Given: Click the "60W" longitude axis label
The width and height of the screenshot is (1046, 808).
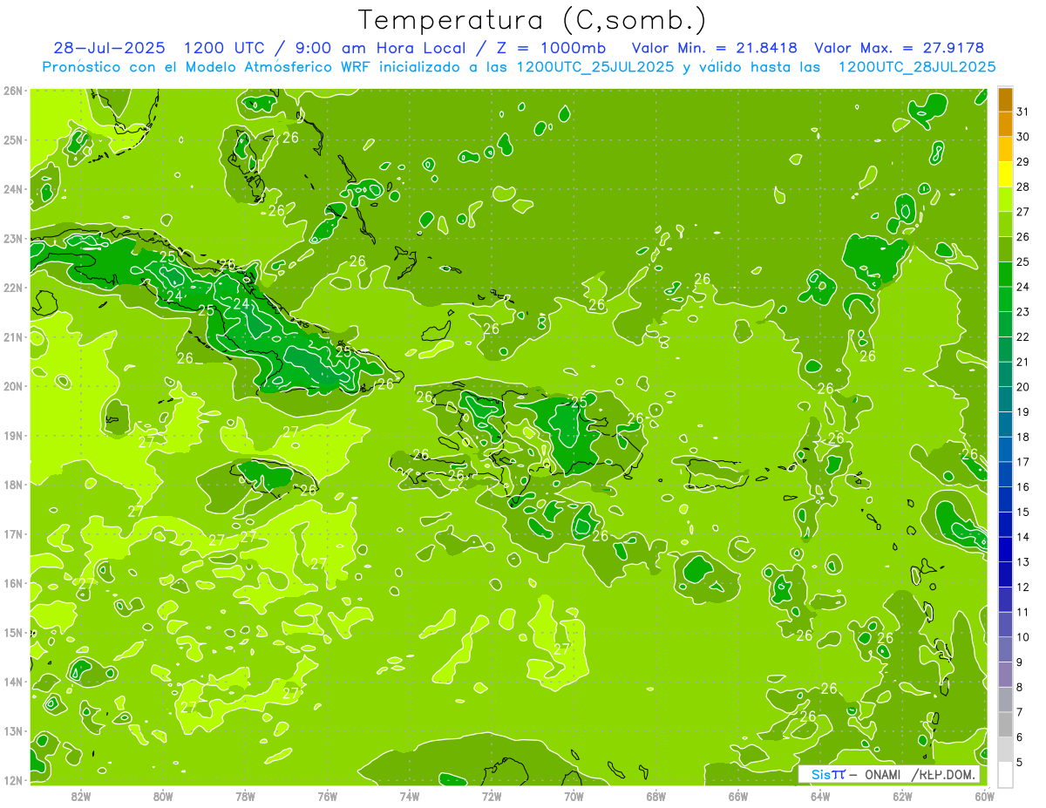Looking at the screenshot, I should 984,796.
